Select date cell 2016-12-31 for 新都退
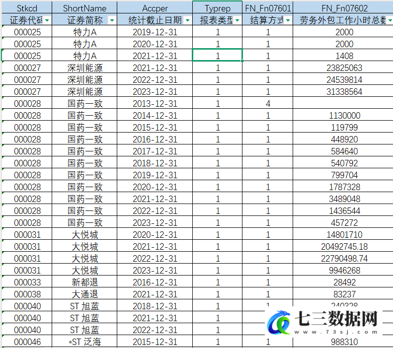 point(155,282)
